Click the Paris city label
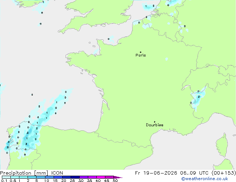This screenshot has width=236, height=182. [x=141, y=55]
